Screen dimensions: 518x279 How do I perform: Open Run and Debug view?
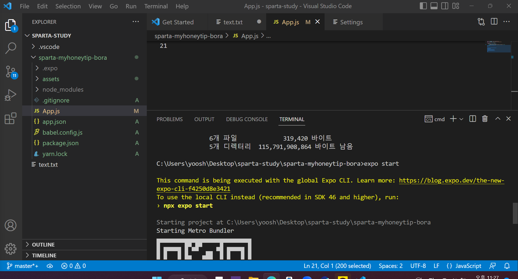click(11, 95)
